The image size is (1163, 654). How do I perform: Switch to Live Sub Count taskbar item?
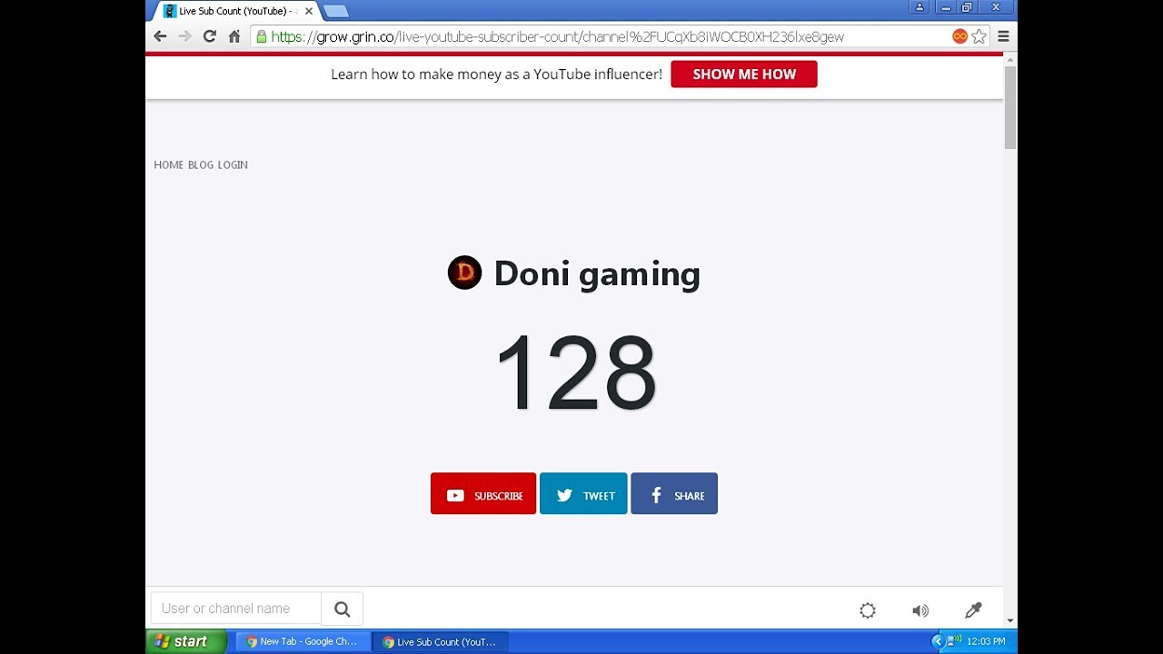440,641
